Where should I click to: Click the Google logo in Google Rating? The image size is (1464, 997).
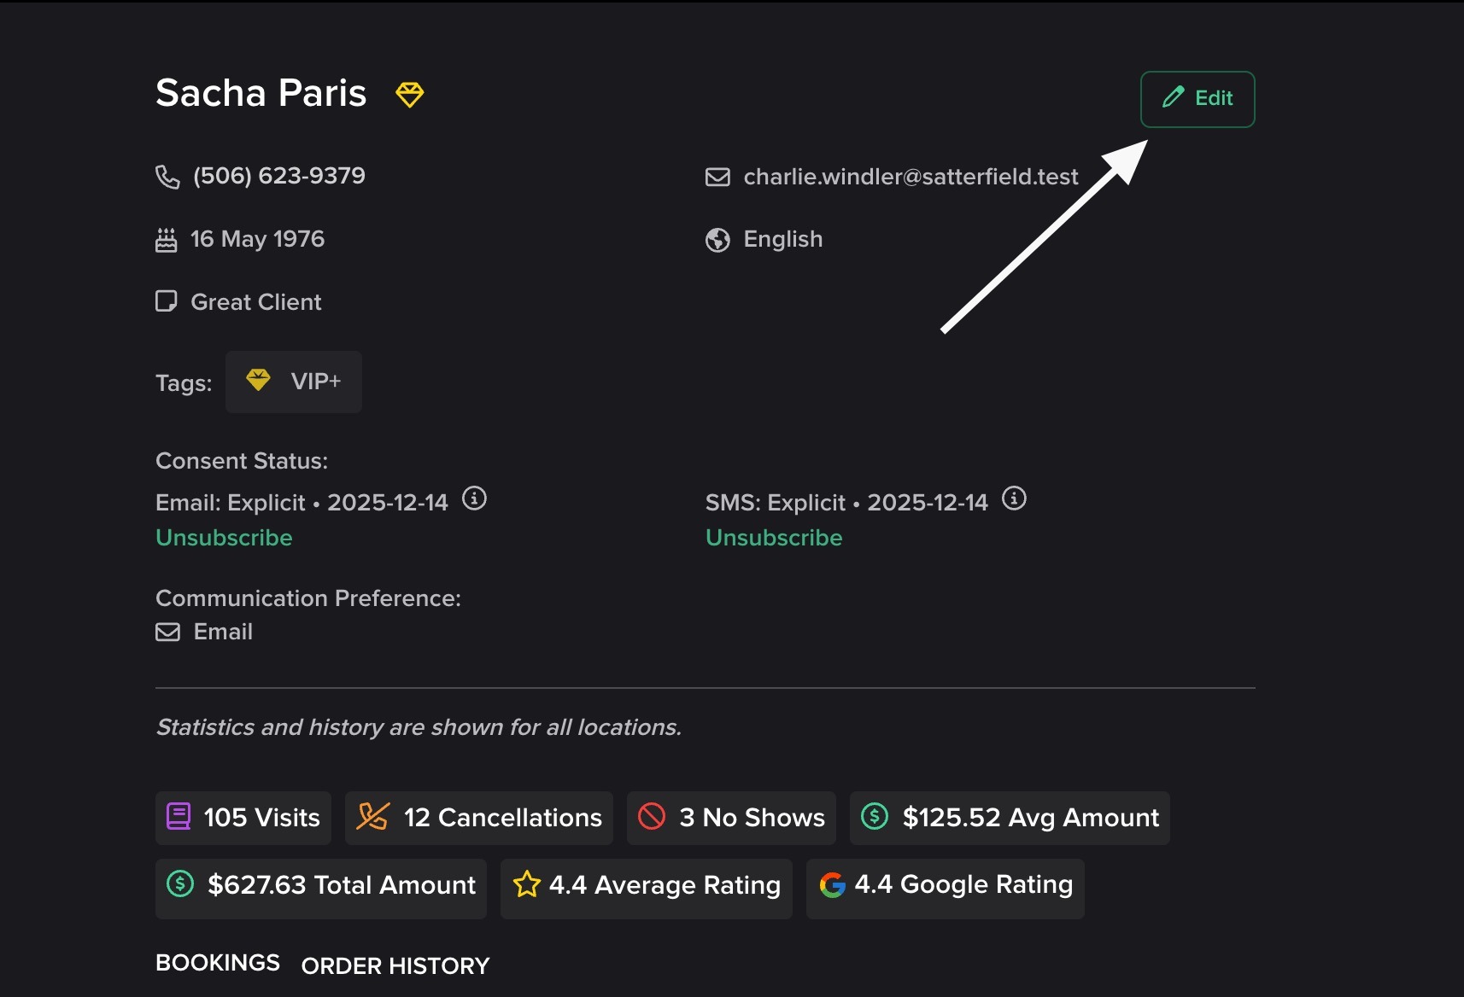coord(832,885)
